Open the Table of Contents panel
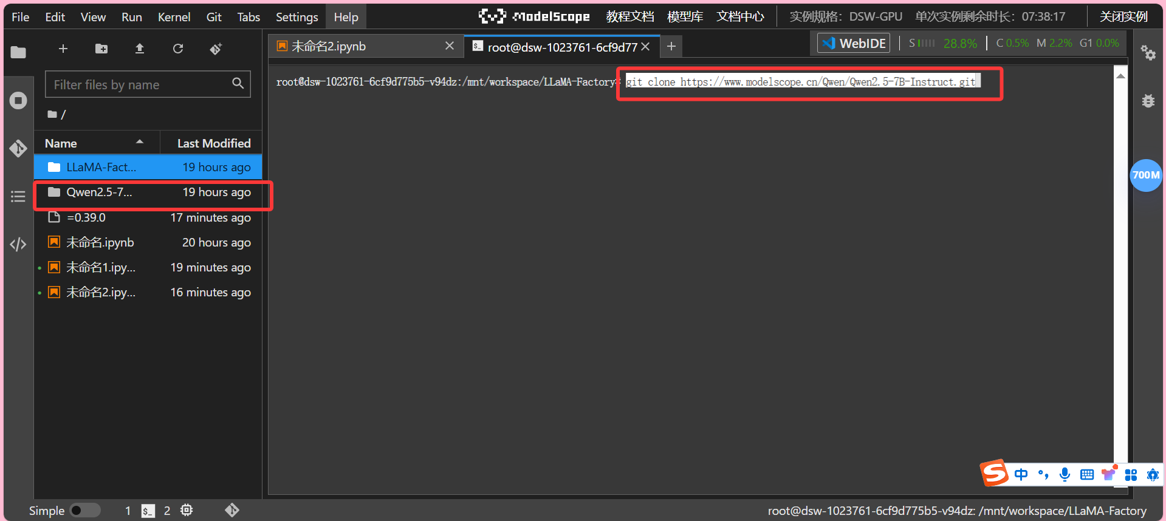Image resolution: width=1166 pixels, height=521 pixels. 18,196
